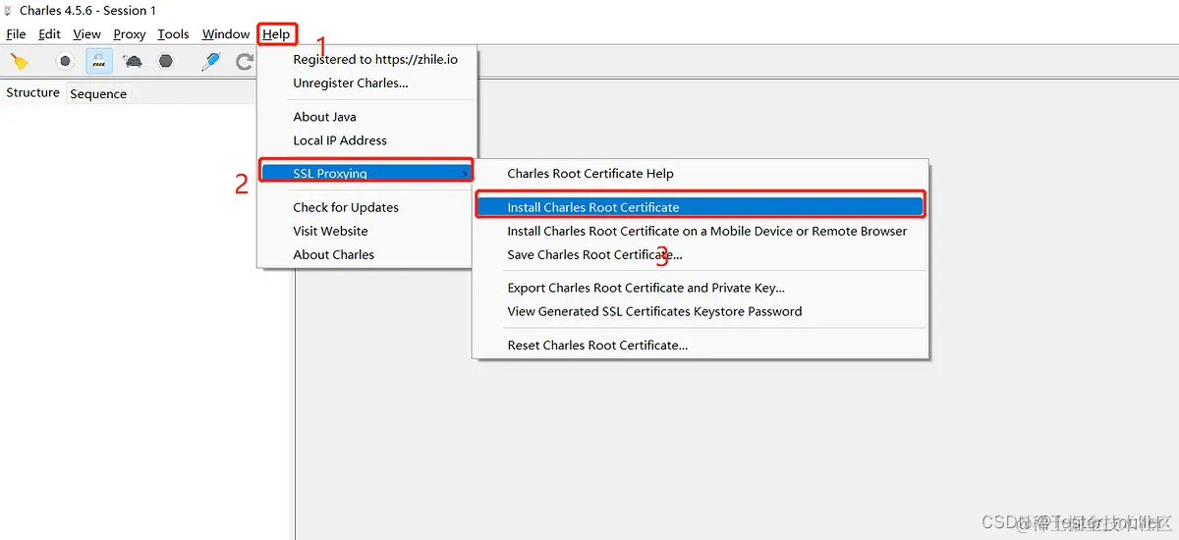Toggle recording with the round record icon
The image size is (1179, 540).
click(x=65, y=61)
